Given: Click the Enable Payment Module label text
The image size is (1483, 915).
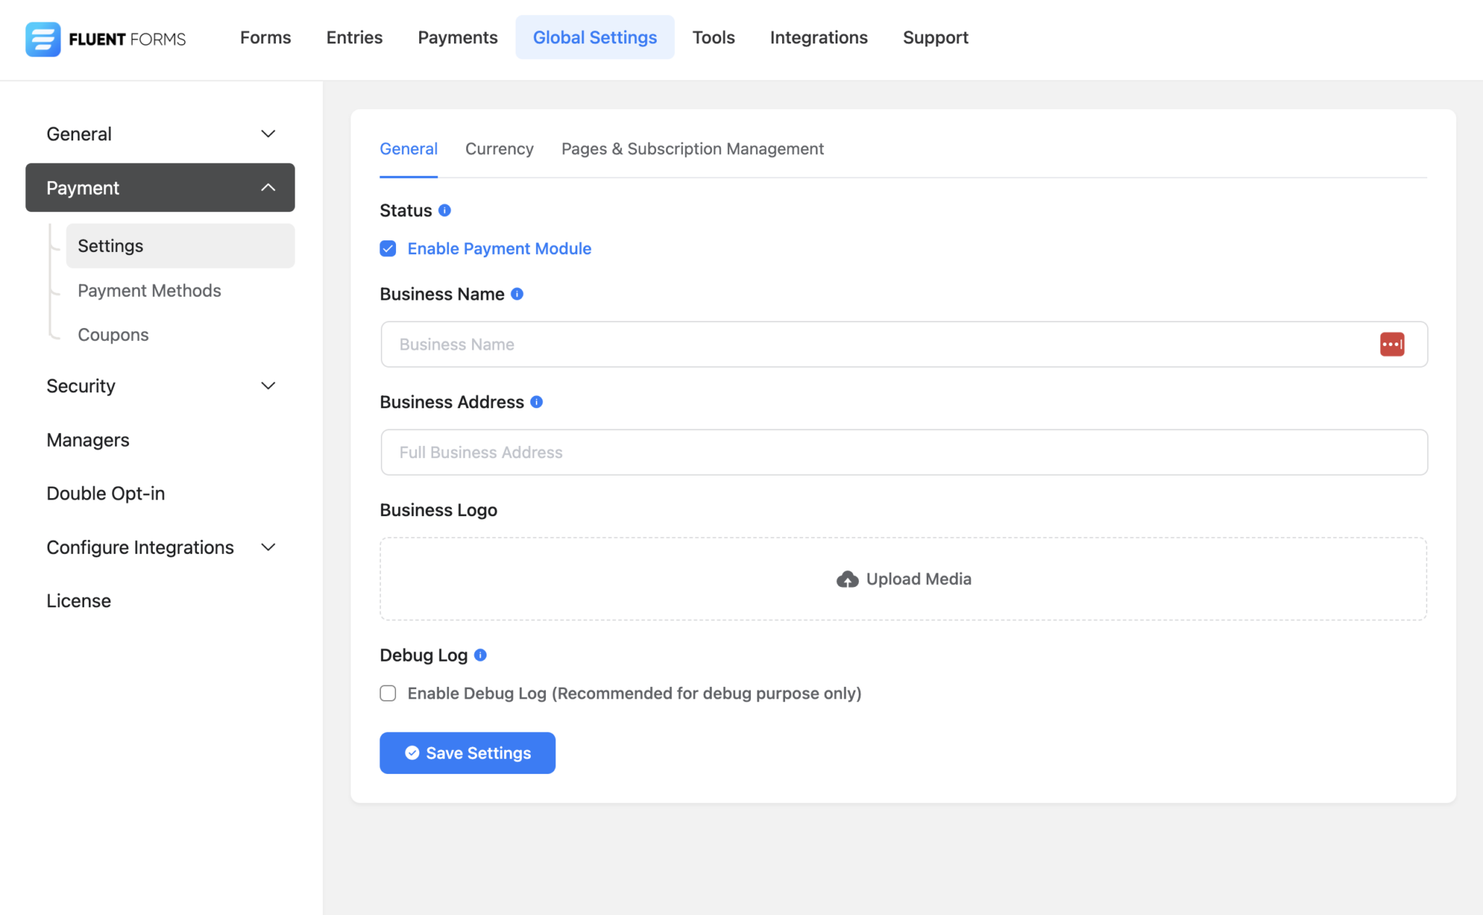Looking at the screenshot, I should [499, 249].
